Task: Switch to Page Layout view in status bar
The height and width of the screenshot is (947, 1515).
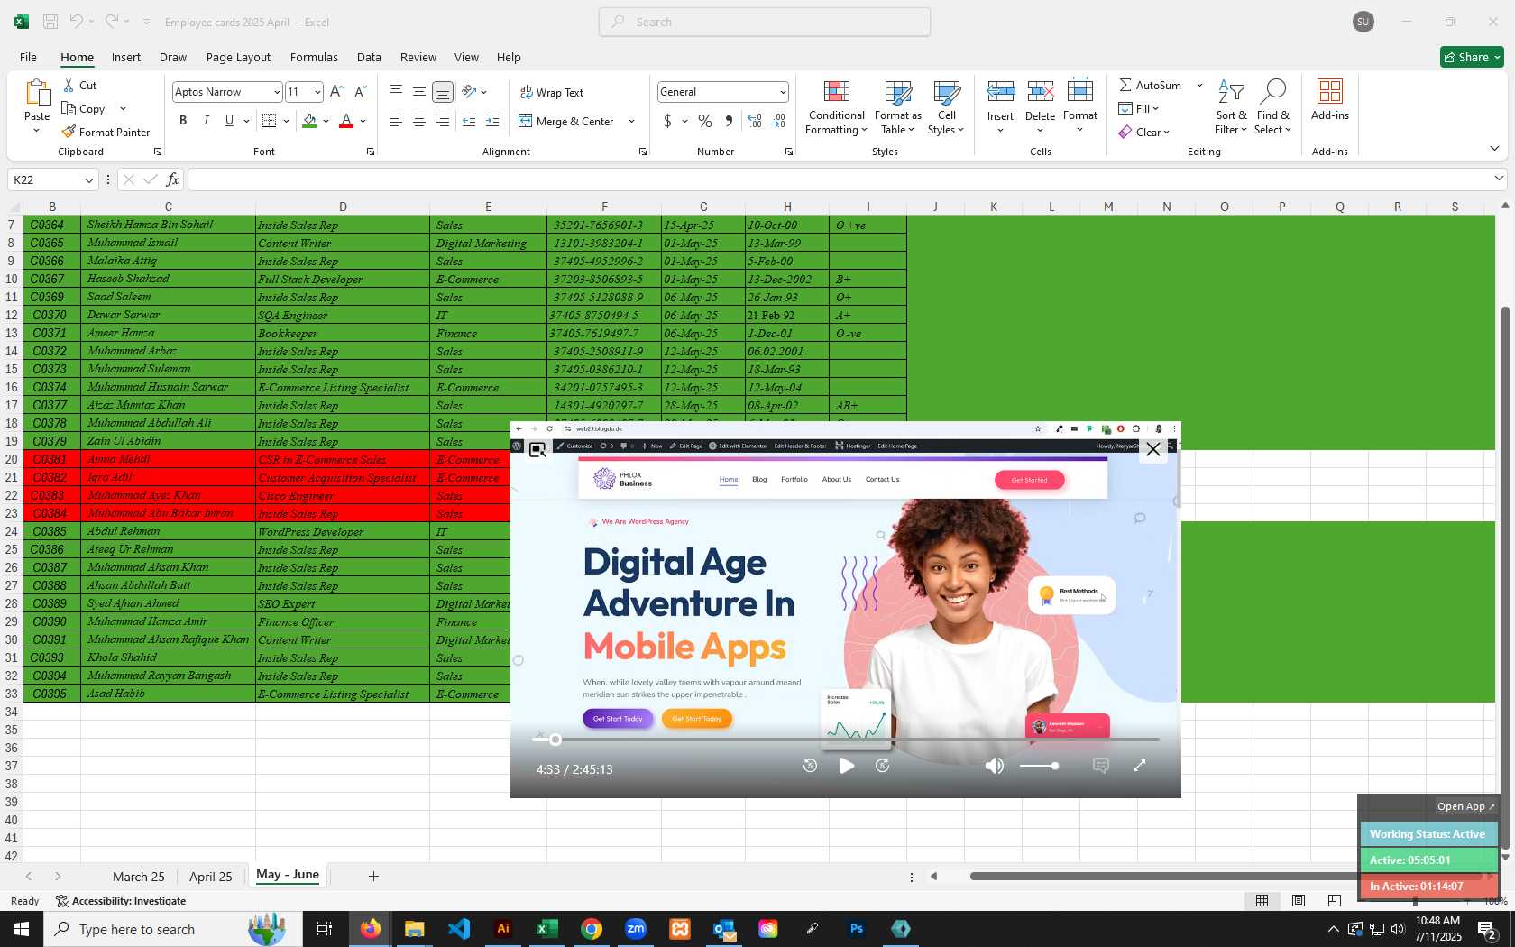Action: coord(1299,900)
